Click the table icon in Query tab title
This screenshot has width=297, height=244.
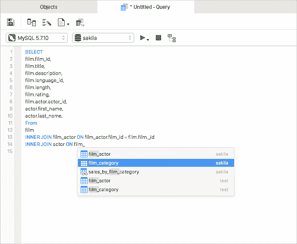click(x=124, y=7)
